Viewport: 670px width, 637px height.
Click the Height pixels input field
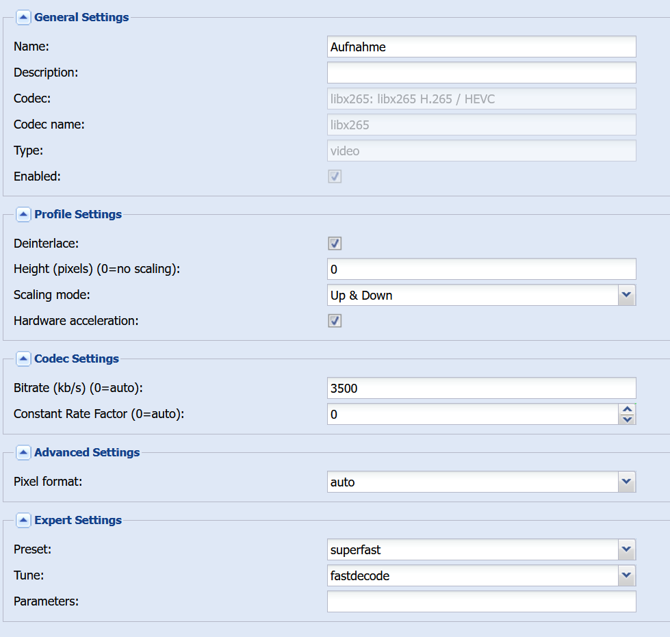[x=482, y=269]
